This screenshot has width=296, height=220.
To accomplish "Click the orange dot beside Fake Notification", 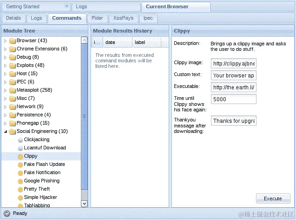I will pyautogui.click(x=20, y=173).
